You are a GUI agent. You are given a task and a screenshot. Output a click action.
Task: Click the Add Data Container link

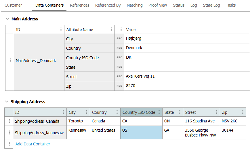pyautogui.click(x=33, y=144)
